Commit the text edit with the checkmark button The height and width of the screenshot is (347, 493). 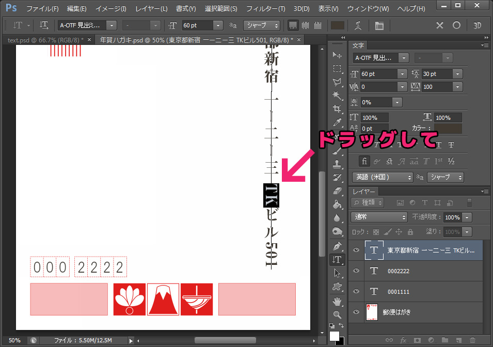tap(456, 25)
